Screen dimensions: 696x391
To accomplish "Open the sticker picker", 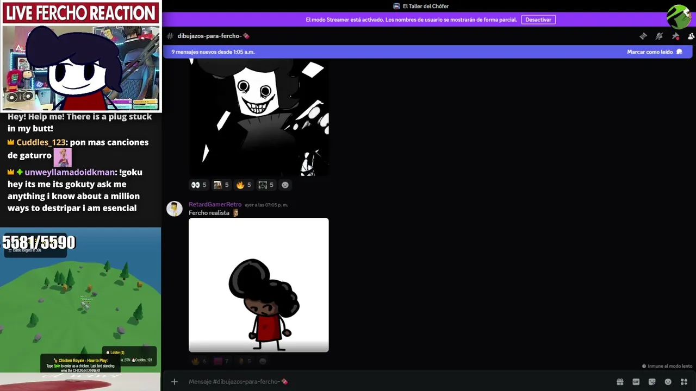I will 652,382.
